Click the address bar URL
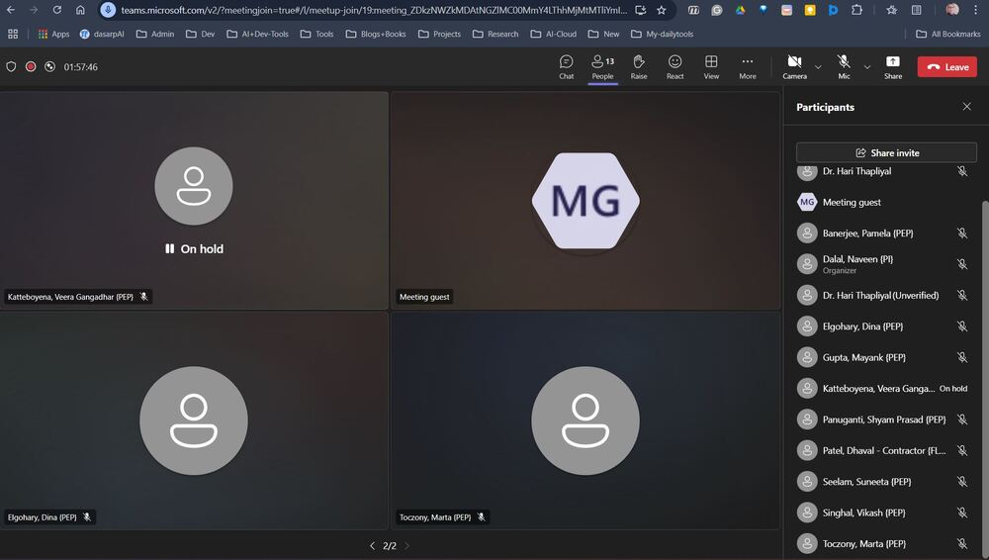 point(374,10)
